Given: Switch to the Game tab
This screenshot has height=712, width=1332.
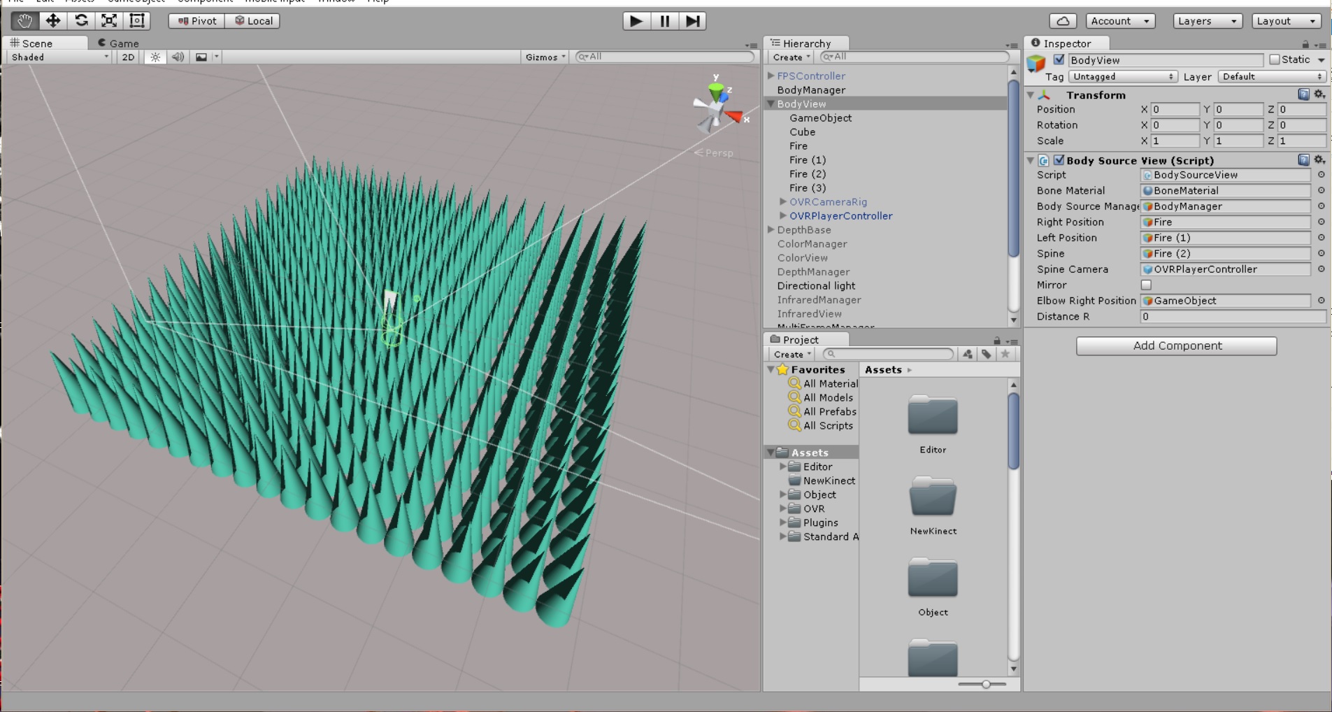Looking at the screenshot, I should pos(119,43).
